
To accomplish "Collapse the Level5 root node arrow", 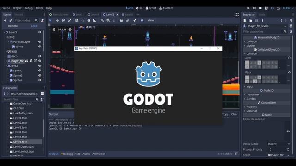I will [4, 32].
